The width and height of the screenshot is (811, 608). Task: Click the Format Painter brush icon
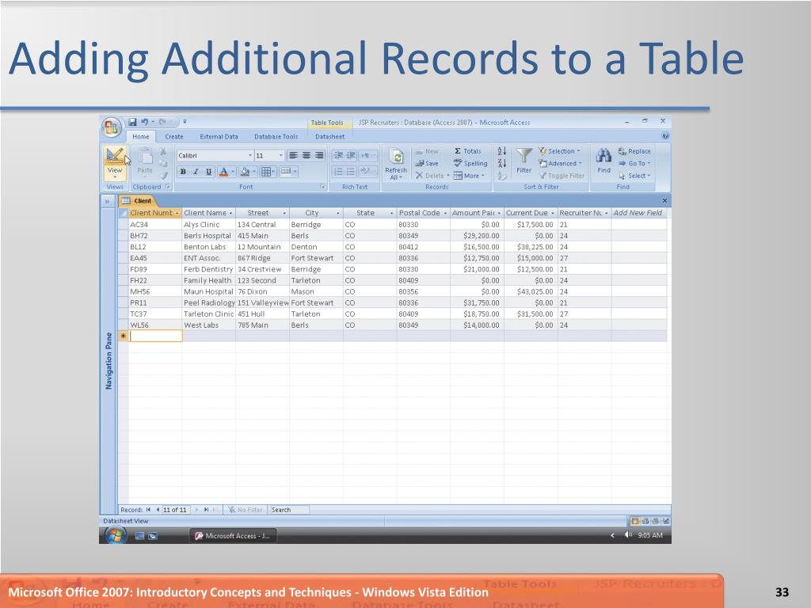pyautogui.click(x=163, y=176)
